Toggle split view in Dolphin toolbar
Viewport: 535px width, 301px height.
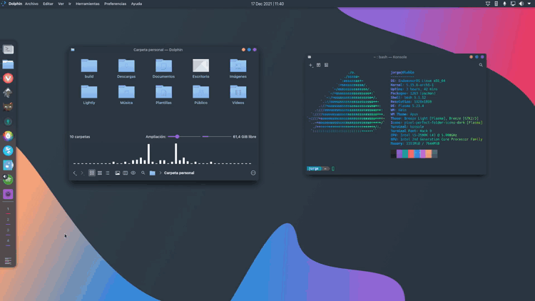(126, 173)
